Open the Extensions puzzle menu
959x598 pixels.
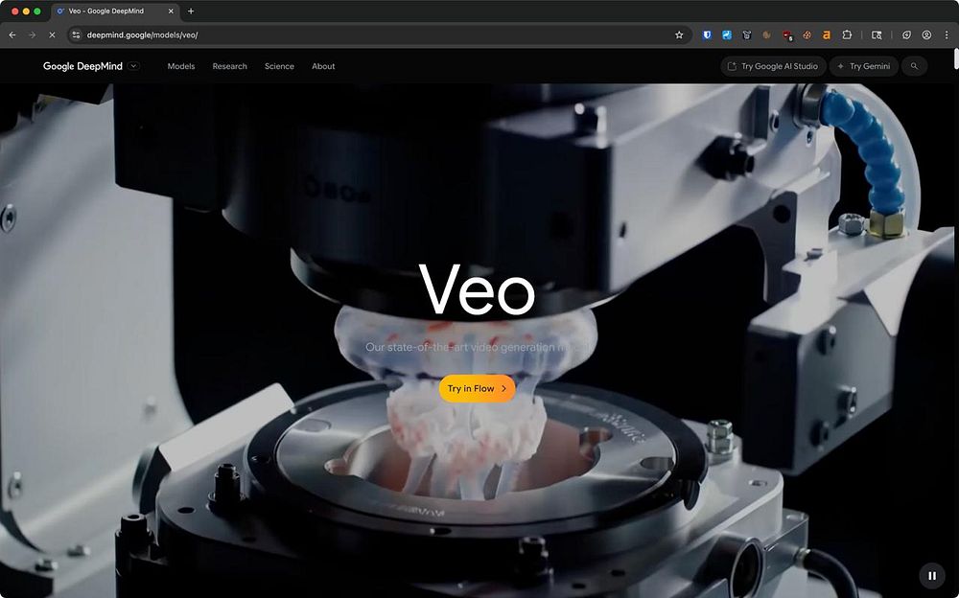coord(847,34)
